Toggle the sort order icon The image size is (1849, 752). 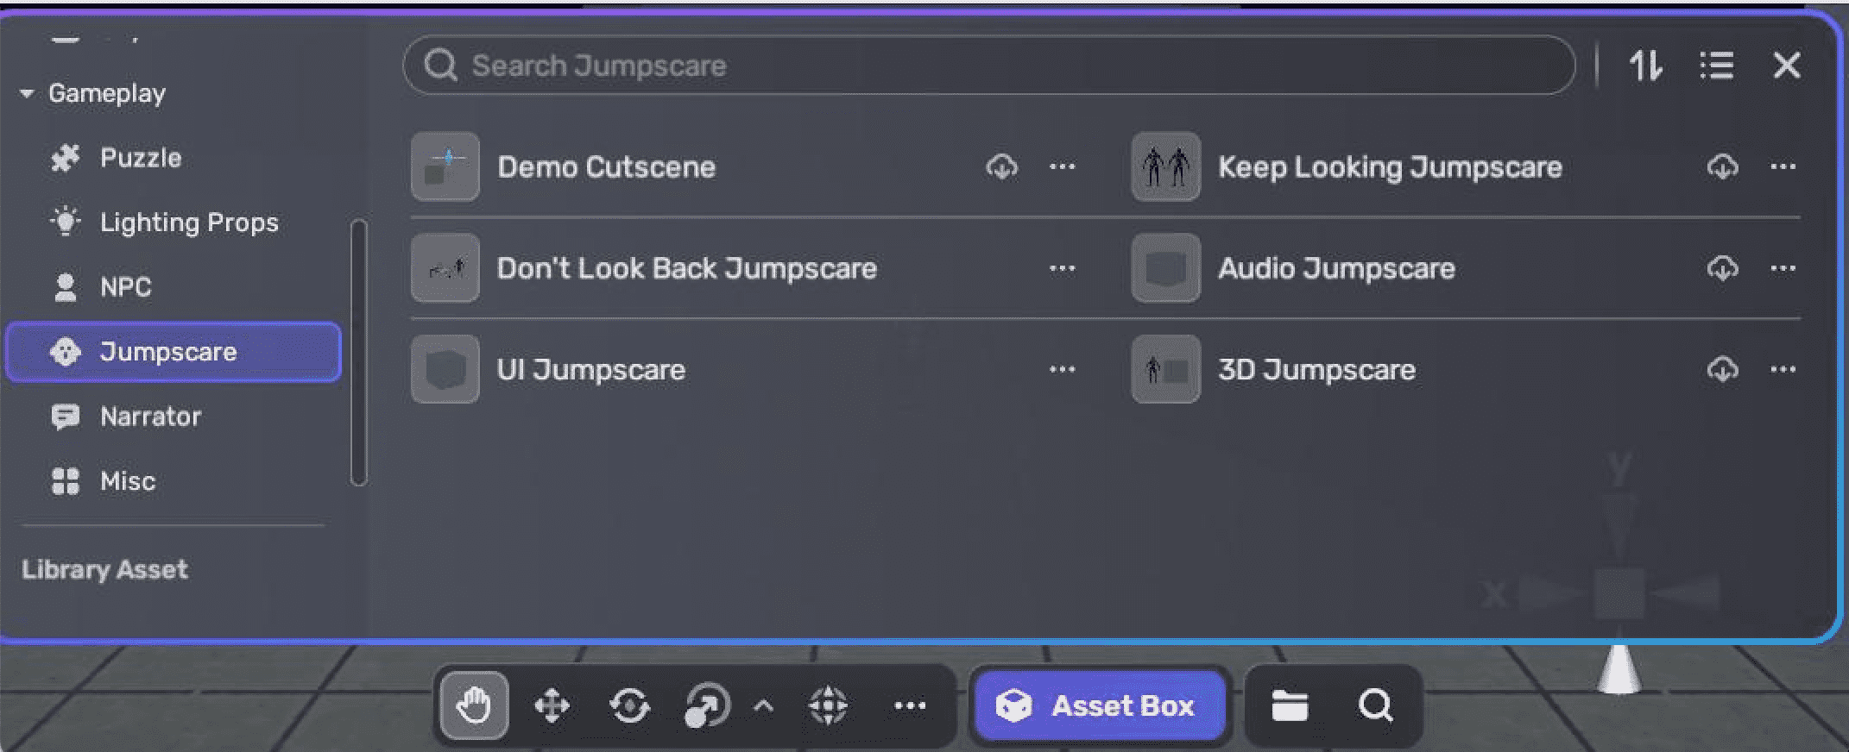[x=1645, y=66]
